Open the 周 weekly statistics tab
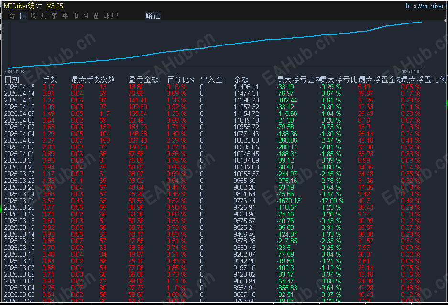This screenshot has height=305, width=448. point(33,16)
